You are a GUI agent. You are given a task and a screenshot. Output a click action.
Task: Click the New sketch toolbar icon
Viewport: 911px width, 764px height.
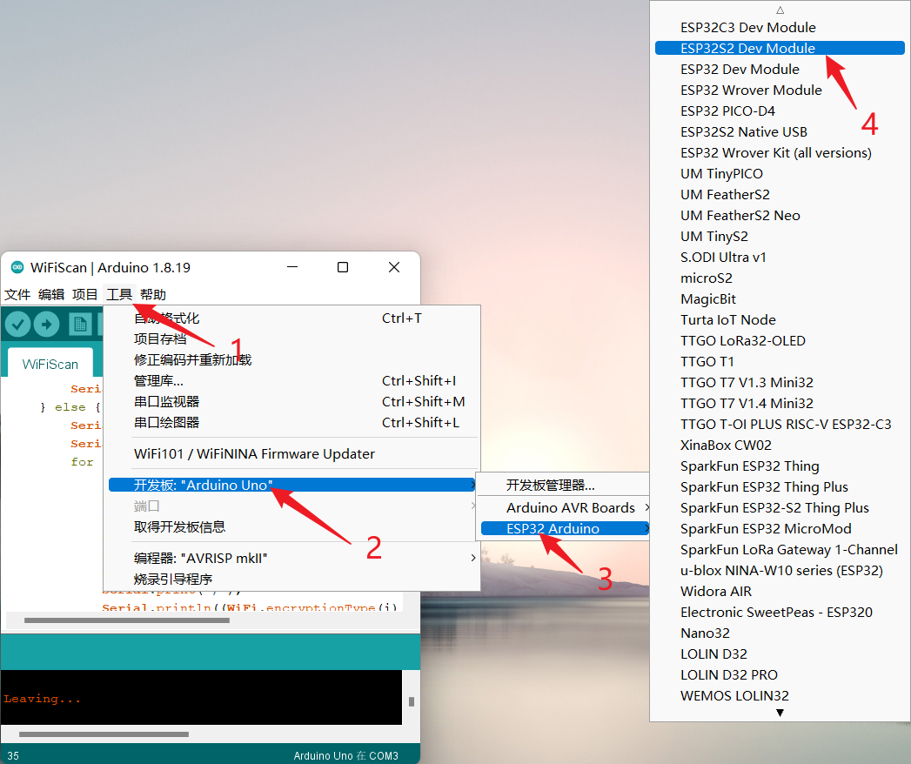coord(79,325)
